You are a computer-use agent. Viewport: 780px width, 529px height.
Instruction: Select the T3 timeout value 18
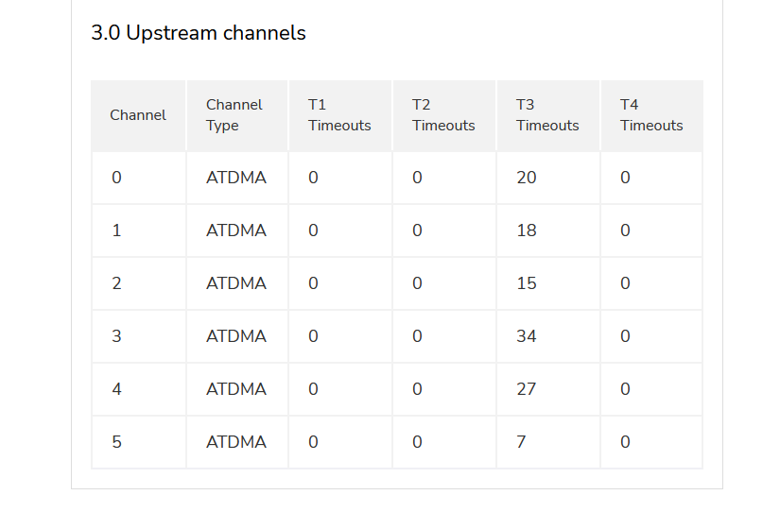click(x=527, y=230)
